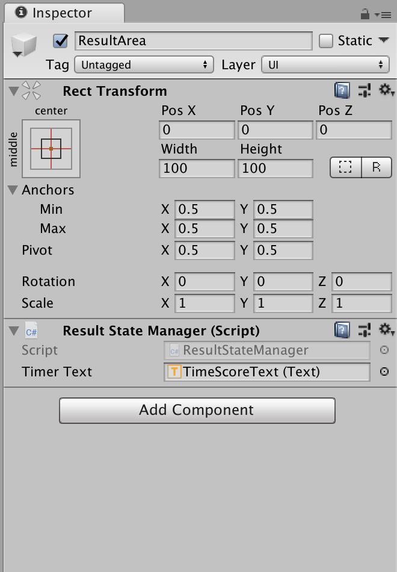Click the Rect Transform component icon
This screenshot has width=397, height=572.
pos(31,90)
